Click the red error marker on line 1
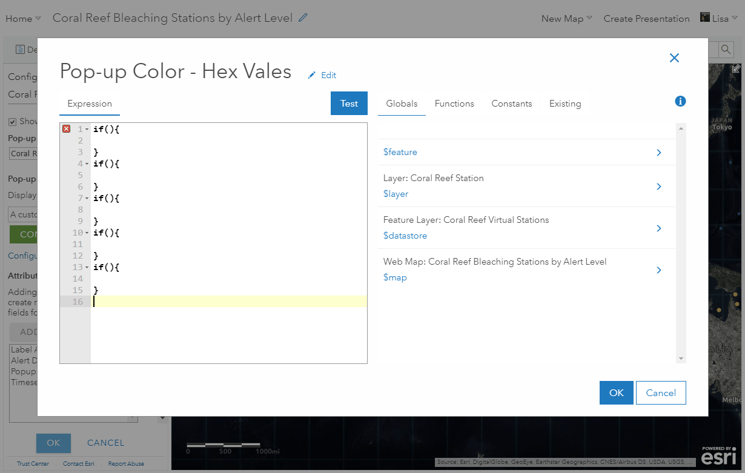 tap(67, 129)
